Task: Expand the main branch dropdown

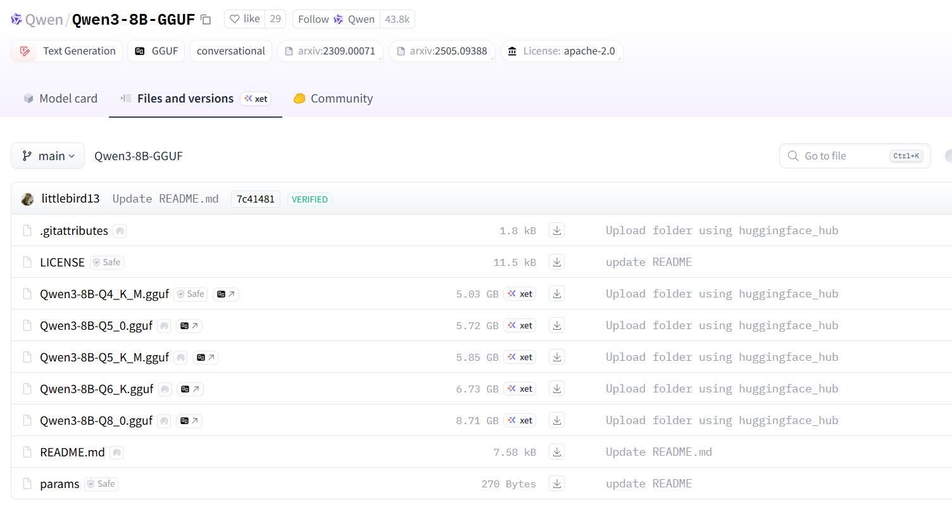Action: click(x=48, y=156)
